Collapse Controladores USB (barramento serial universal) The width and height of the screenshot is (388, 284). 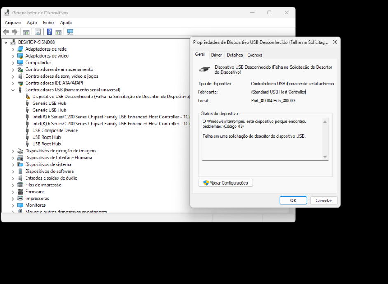(x=13, y=90)
